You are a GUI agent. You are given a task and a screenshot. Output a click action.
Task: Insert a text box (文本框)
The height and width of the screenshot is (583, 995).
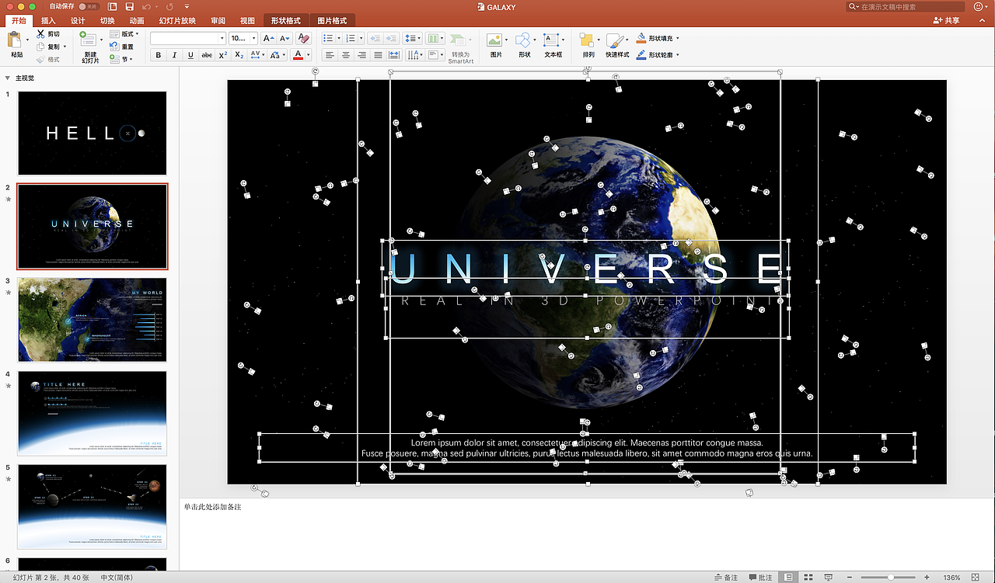click(x=551, y=40)
